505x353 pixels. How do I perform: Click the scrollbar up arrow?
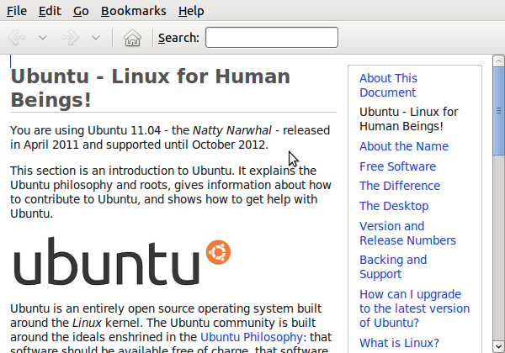(x=498, y=61)
